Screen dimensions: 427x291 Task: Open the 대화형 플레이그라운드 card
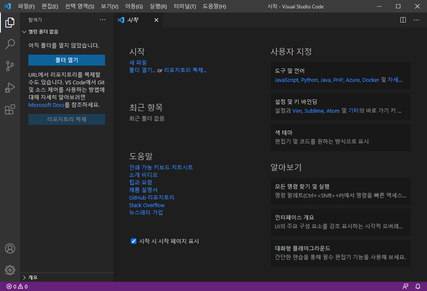point(340,253)
